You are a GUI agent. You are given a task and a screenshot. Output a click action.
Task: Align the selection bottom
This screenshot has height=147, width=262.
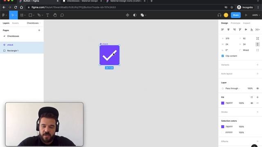pyautogui.click(x=252, y=29)
